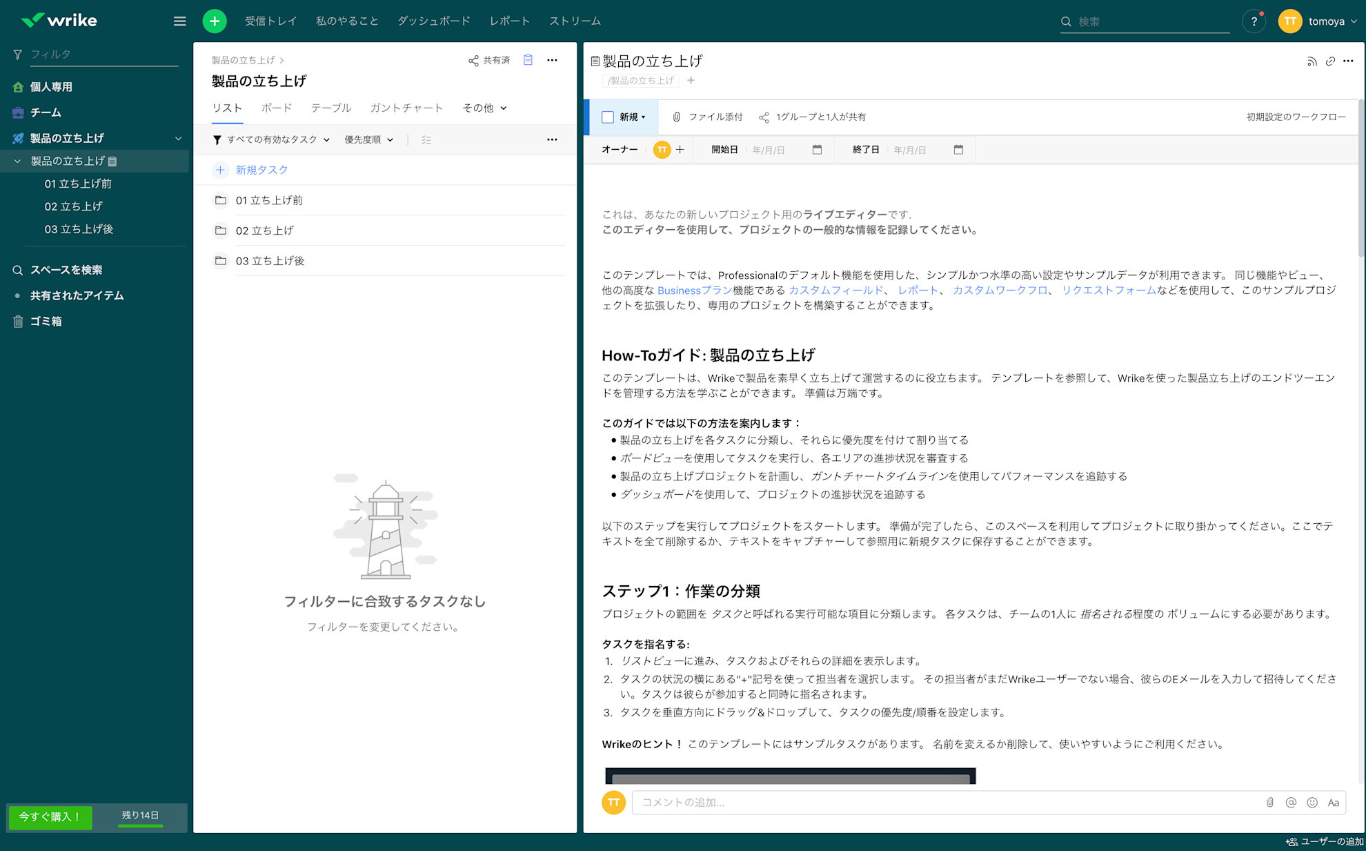
Task: Select 01 立ち上げ前 in sidebar tree
Action: (78, 184)
